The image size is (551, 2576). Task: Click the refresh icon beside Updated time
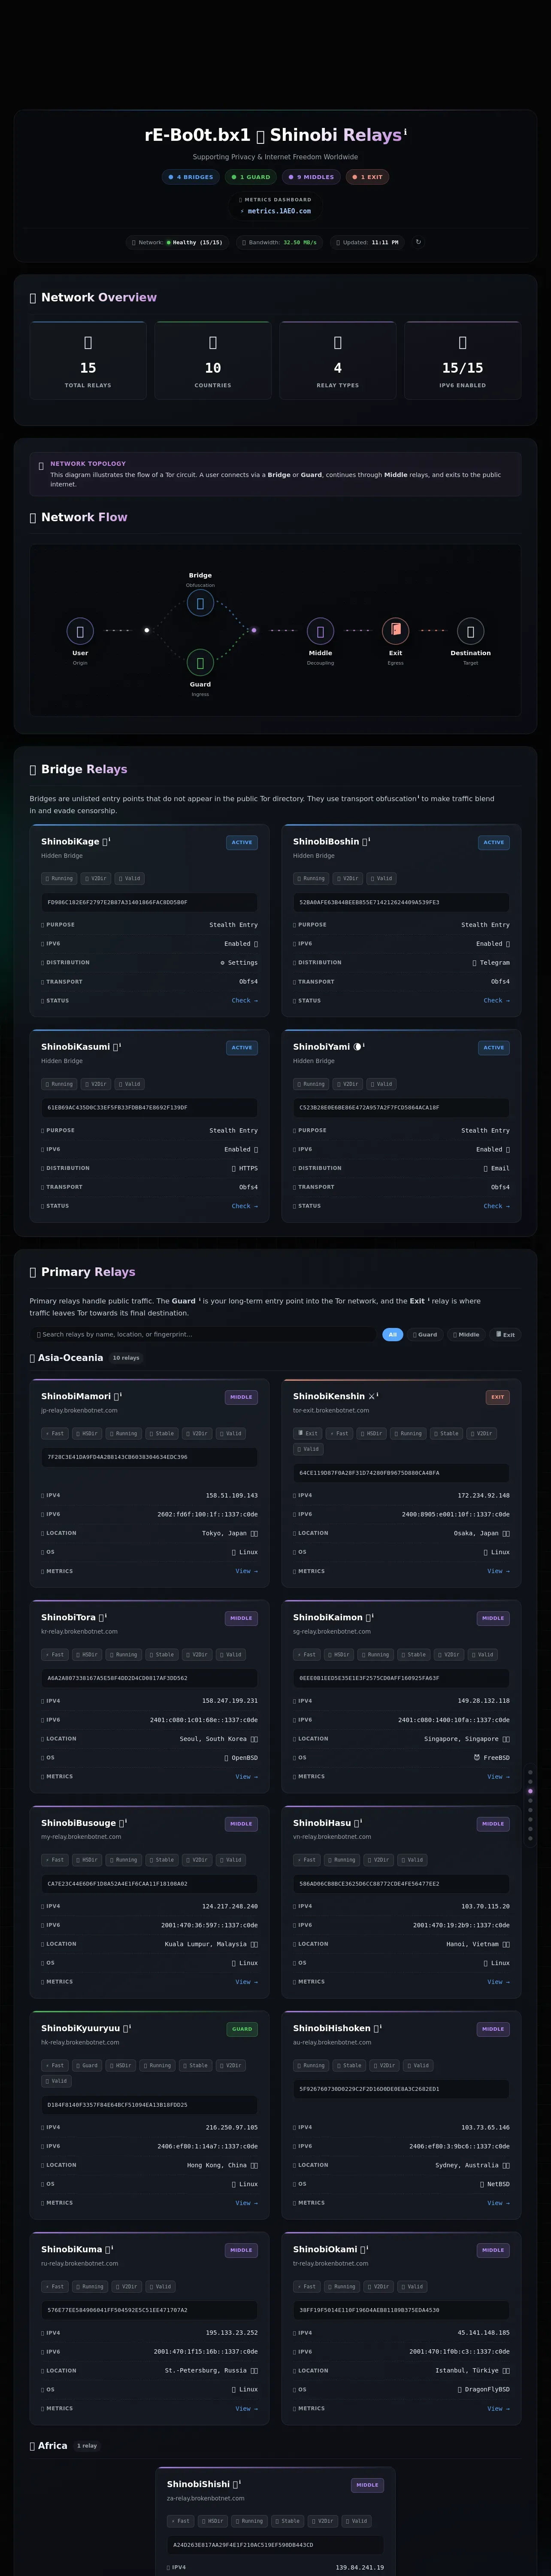(x=418, y=242)
